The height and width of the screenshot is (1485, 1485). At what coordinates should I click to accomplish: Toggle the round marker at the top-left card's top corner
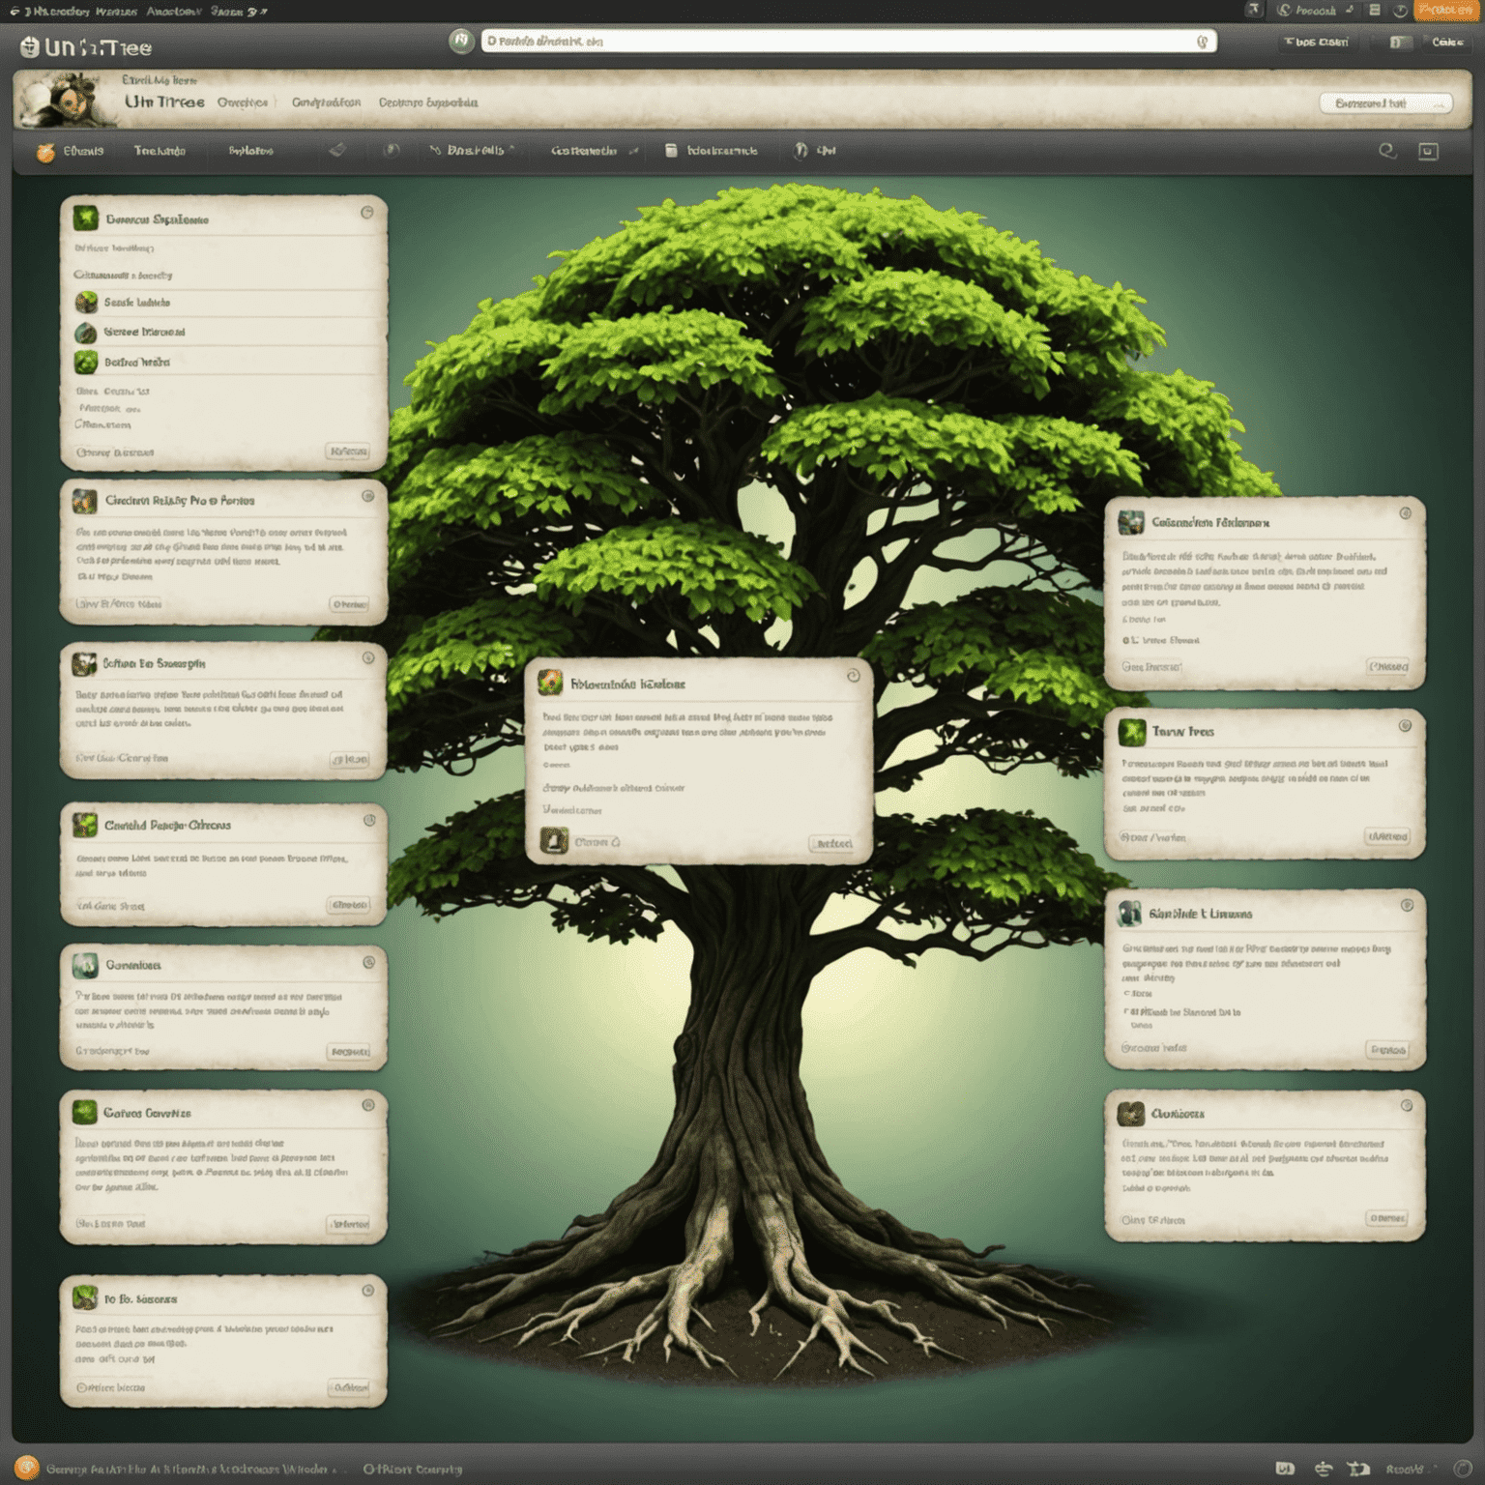pyautogui.click(x=366, y=213)
